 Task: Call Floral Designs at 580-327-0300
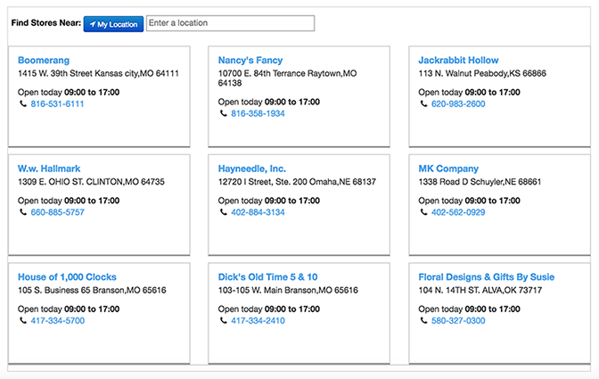pyautogui.click(x=458, y=321)
